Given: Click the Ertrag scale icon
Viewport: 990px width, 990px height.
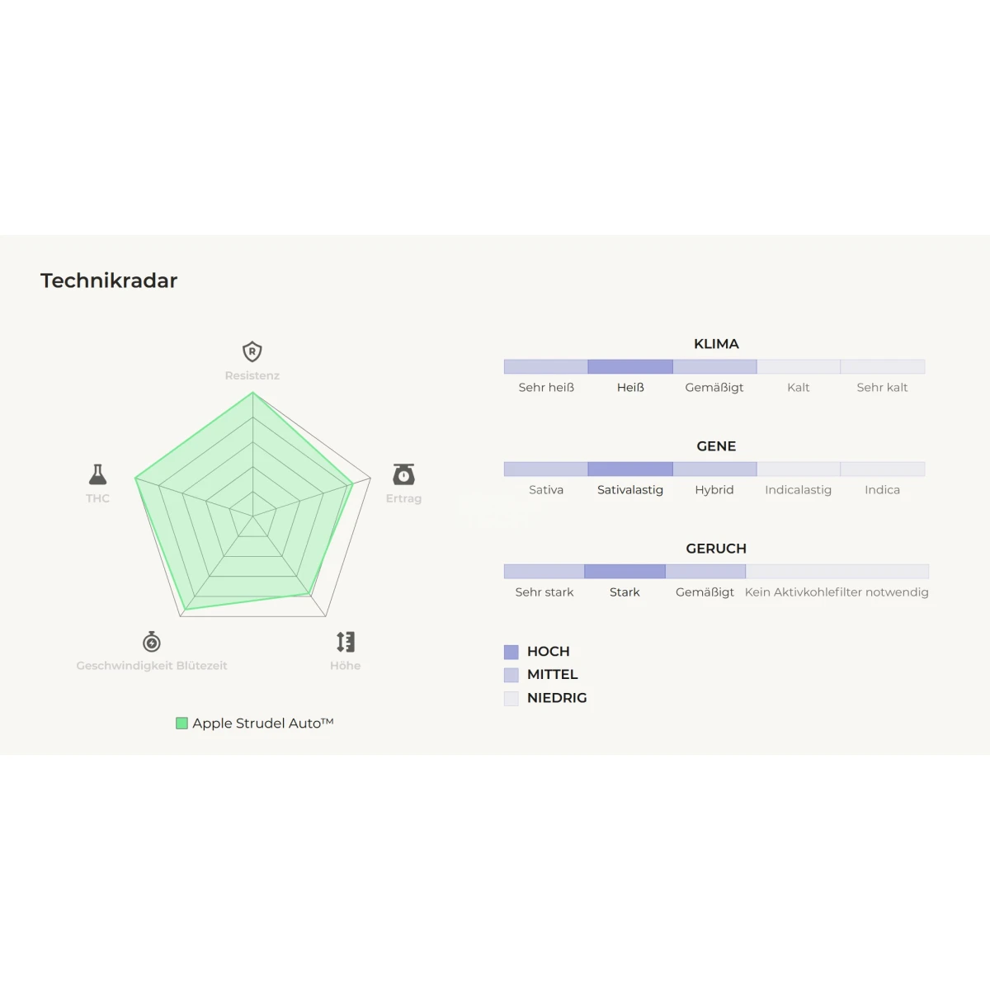Looking at the screenshot, I should pos(403,474).
